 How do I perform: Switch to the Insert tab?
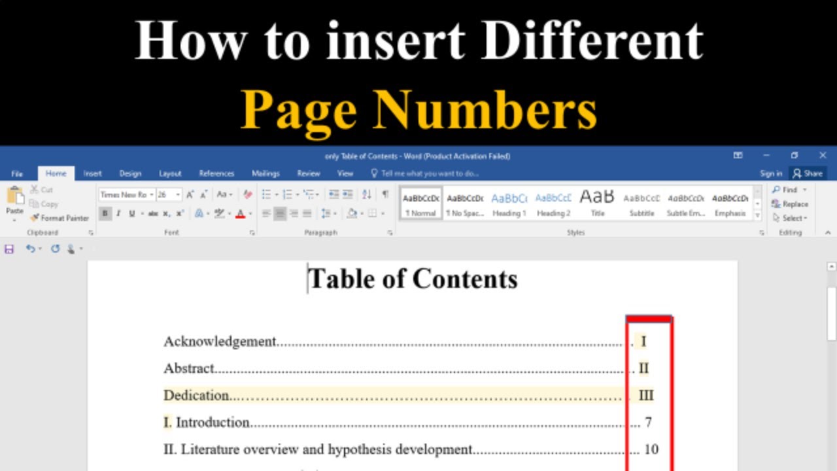(92, 173)
